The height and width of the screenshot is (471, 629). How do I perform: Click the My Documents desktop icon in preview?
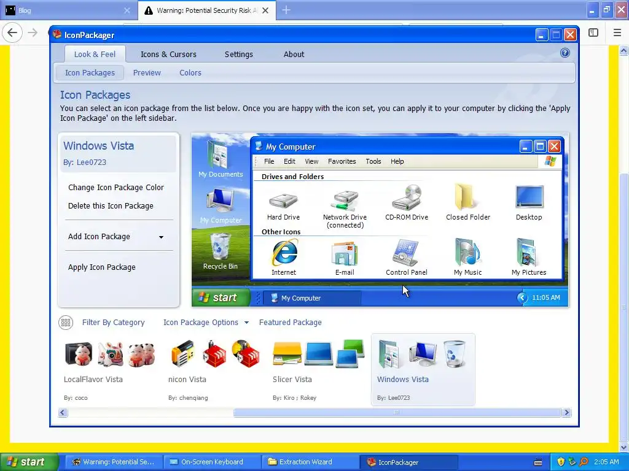(x=218, y=153)
